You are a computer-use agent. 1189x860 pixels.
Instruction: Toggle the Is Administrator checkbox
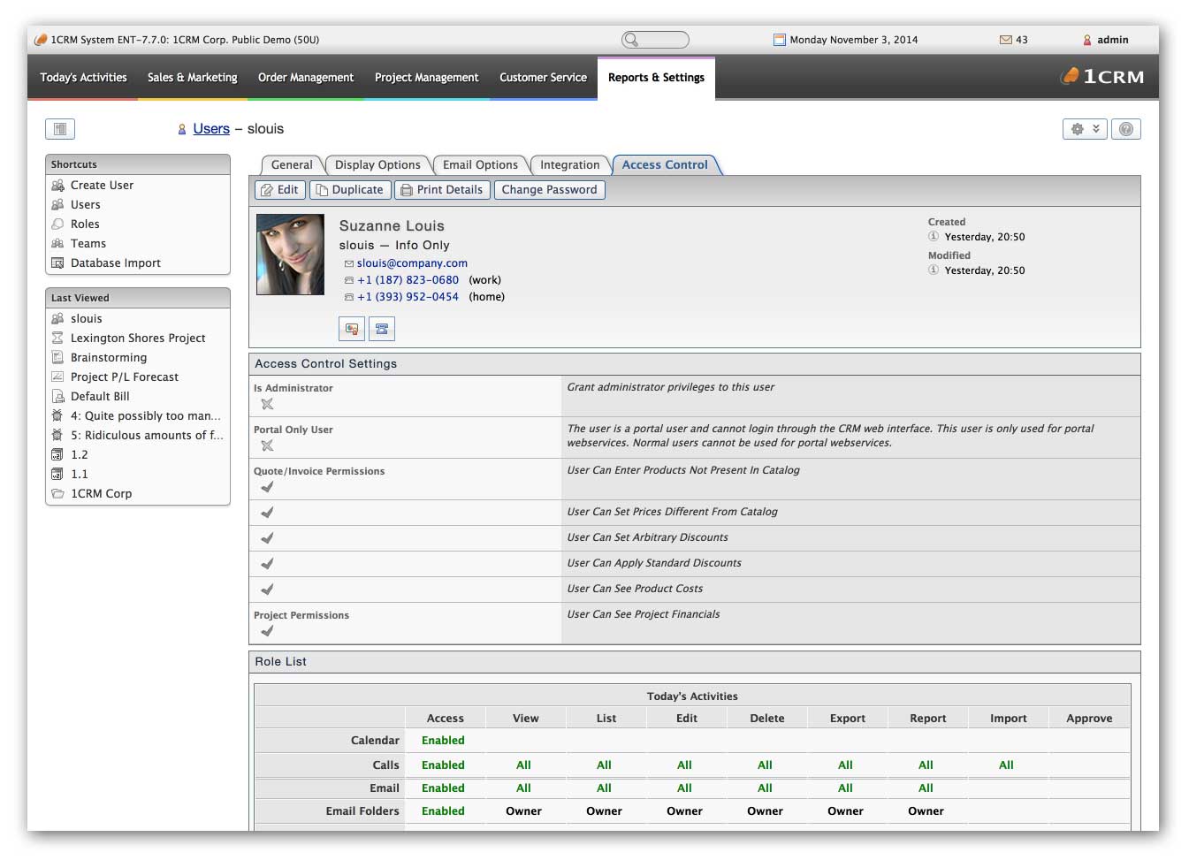coord(267,403)
